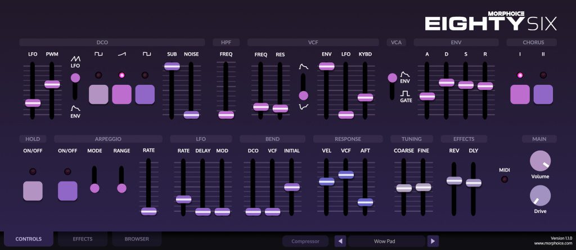Toggle the DCO sub square wave button

(145, 94)
